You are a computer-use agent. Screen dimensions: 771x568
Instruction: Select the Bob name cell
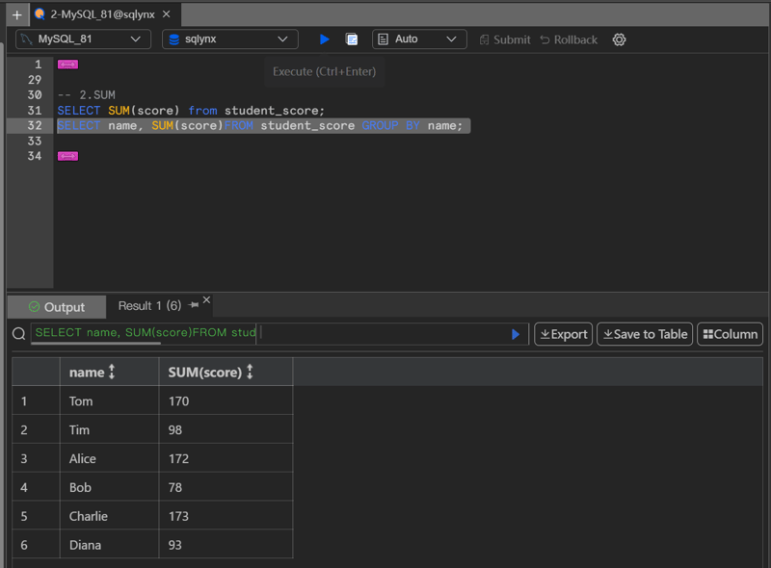[109, 487]
